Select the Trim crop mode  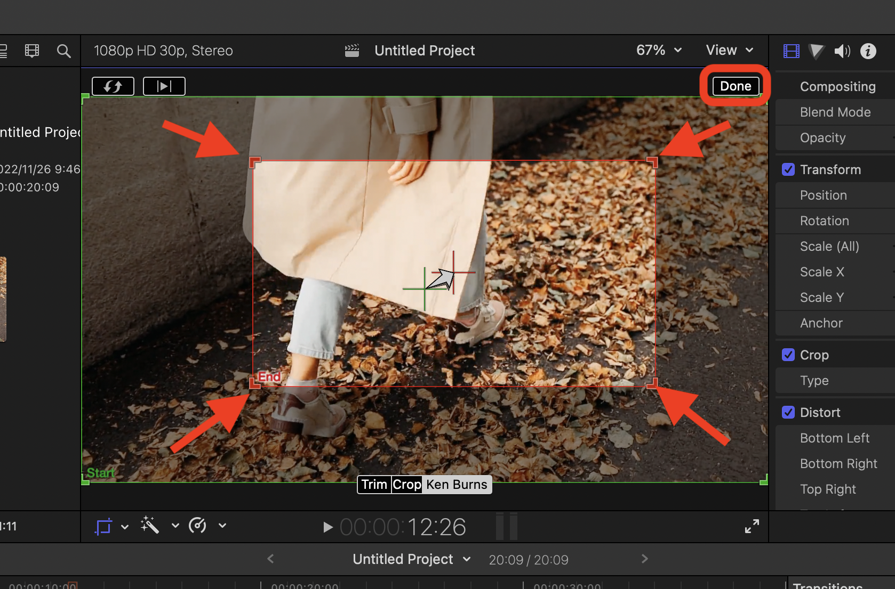pos(374,485)
